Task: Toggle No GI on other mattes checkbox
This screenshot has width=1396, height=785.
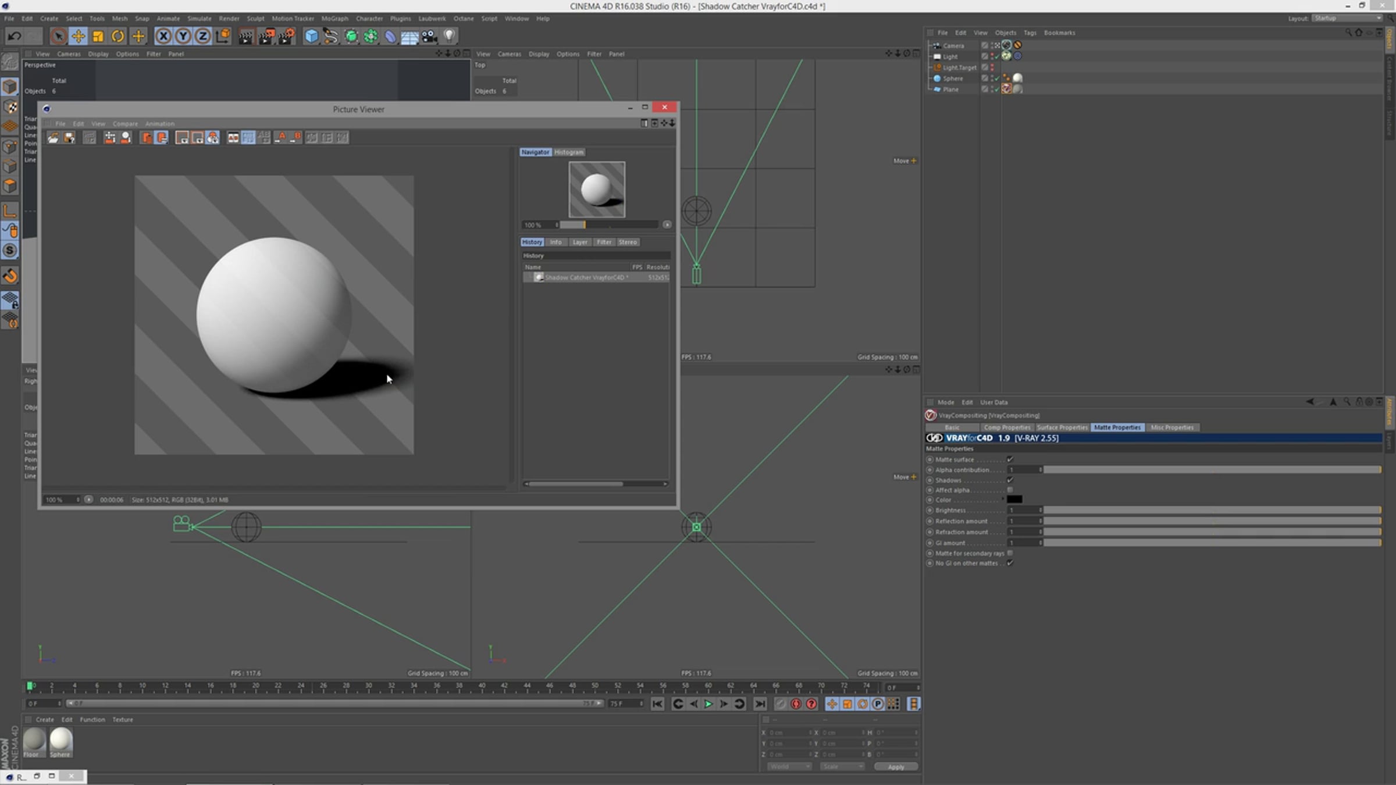Action: 1010,563
